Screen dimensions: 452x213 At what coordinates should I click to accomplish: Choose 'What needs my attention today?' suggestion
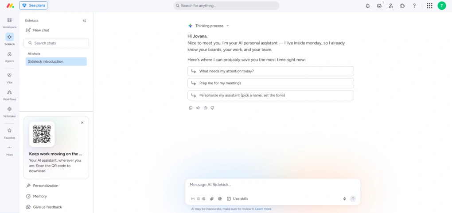point(271,71)
